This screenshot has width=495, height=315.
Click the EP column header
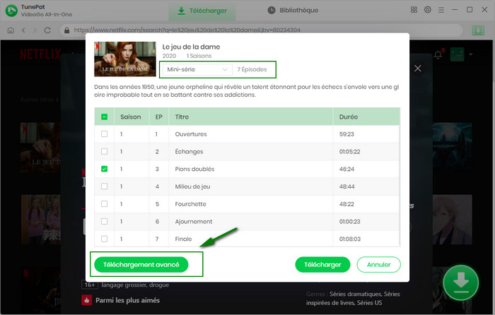(159, 117)
